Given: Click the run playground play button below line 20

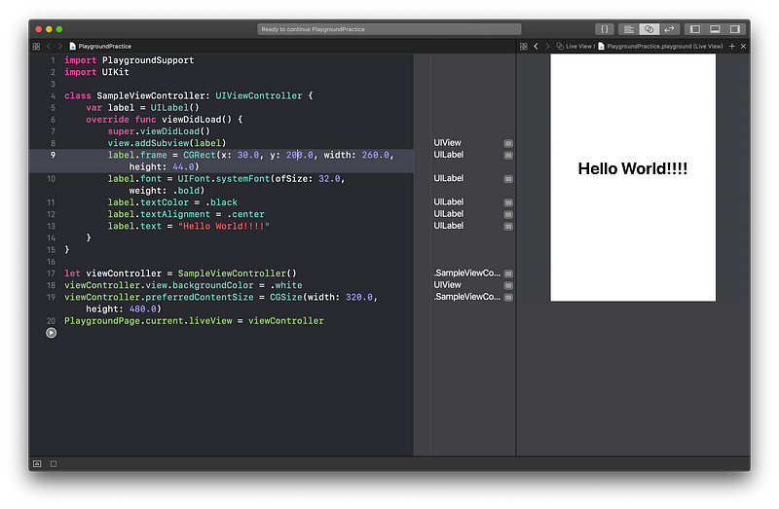Looking at the screenshot, I should [51, 333].
